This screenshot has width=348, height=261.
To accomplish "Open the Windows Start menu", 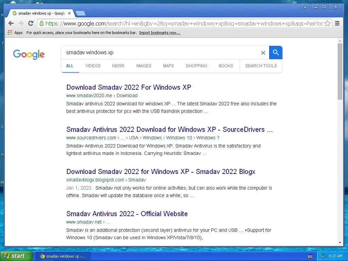I will [x=16, y=256].
